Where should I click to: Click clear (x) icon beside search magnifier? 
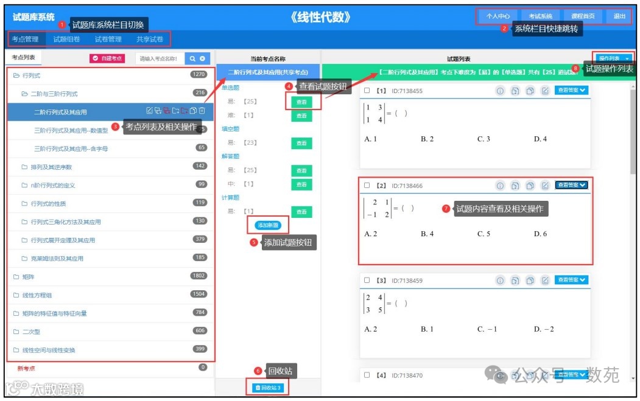[x=202, y=59]
